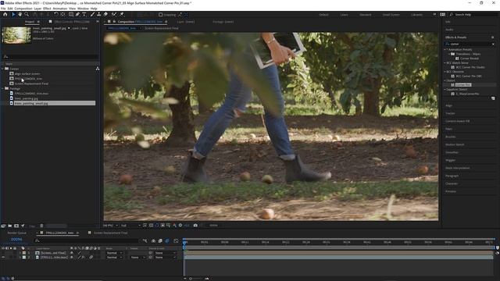
Task: Click the timeline layer search field
Action: coord(87,240)
